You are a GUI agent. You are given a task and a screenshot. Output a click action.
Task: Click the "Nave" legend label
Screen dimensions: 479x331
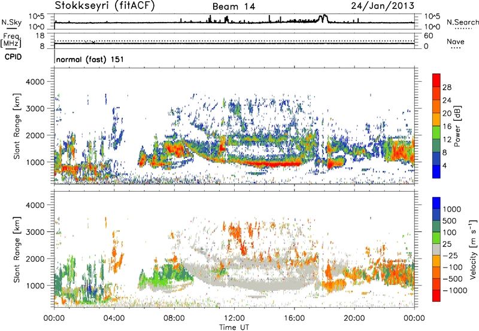point(456,41)
